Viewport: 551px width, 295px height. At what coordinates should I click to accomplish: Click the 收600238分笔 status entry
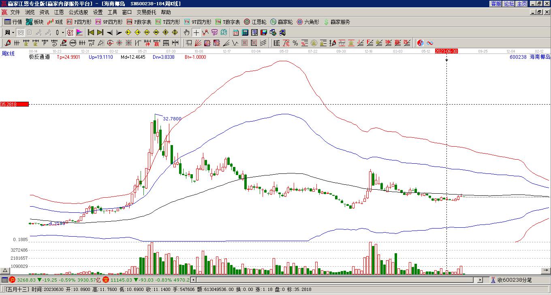[515, 280]
